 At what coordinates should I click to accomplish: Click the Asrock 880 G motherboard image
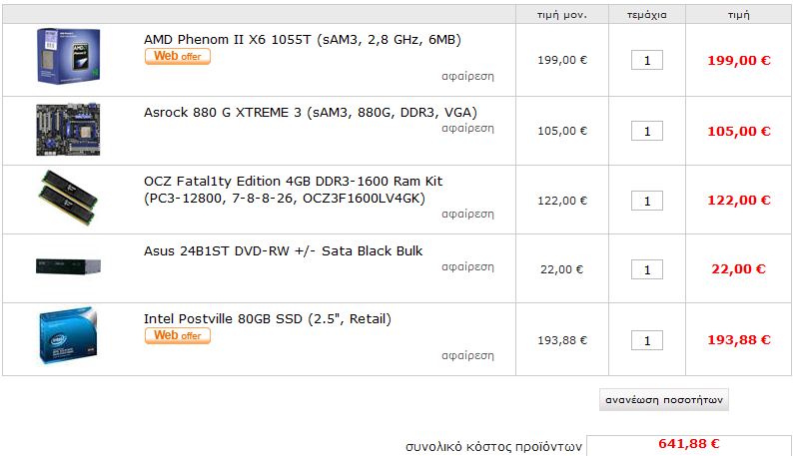68,130
